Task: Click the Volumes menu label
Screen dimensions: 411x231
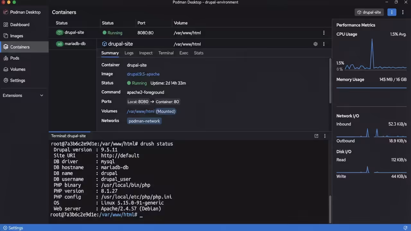Action: 18,69
